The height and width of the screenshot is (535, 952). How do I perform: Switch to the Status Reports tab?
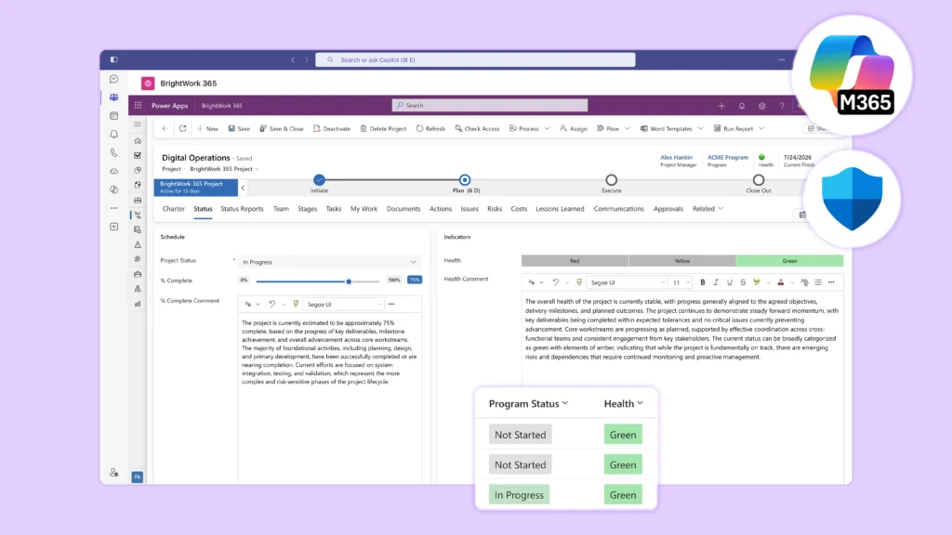[243, 209]
